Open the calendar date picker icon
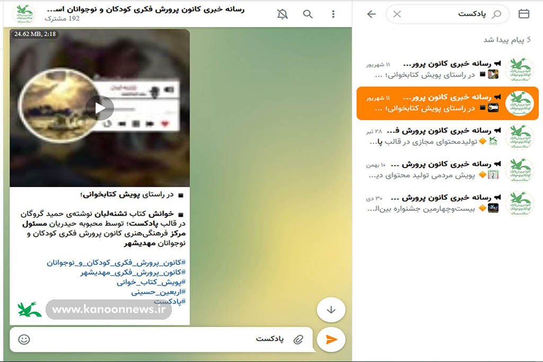Screen dimensions: 543x362 pos(524,14)
